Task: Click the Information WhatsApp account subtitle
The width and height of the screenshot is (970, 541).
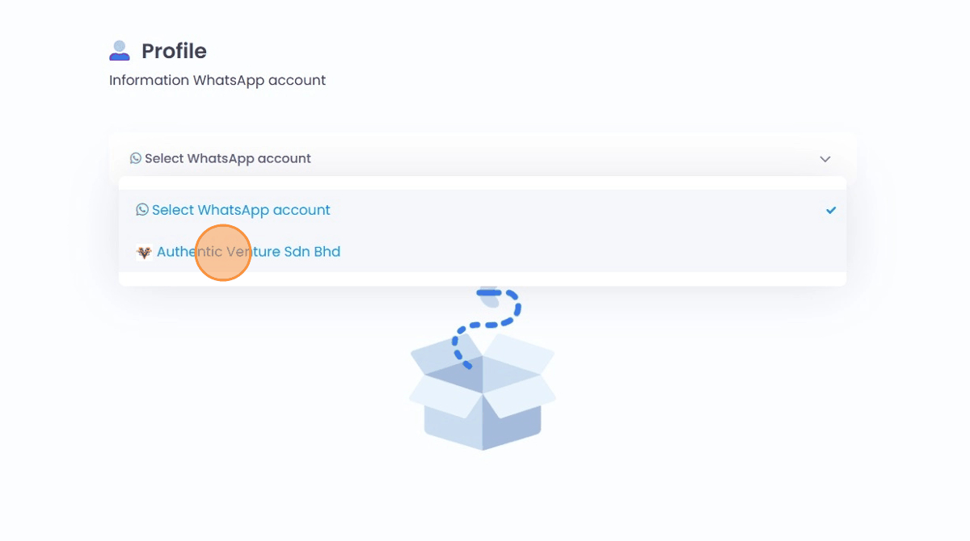Action: (217, 81)
